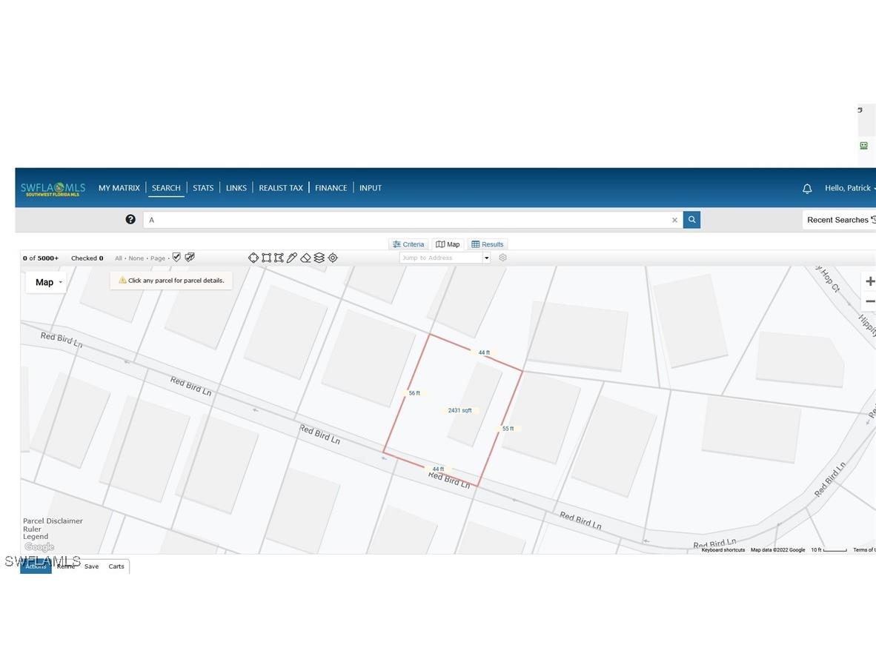Open the REALIST TAX menu
This screenshot has width=876, height=656.
pyautogui.click(x=281, y=188)
